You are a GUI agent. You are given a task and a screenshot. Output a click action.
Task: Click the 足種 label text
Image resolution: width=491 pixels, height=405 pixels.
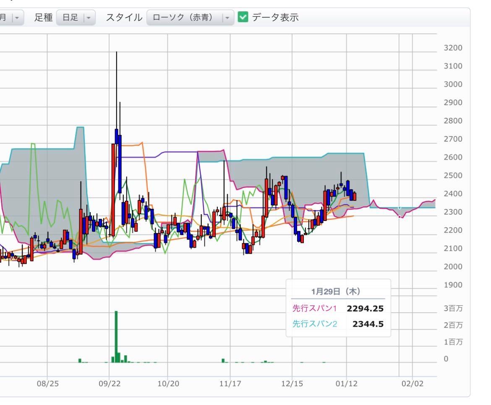43,18
